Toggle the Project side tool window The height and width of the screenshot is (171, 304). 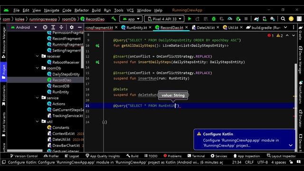click(x=3, y=72)
